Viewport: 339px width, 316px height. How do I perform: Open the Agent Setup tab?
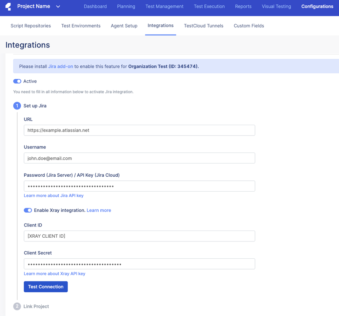[x=124, y=26]
